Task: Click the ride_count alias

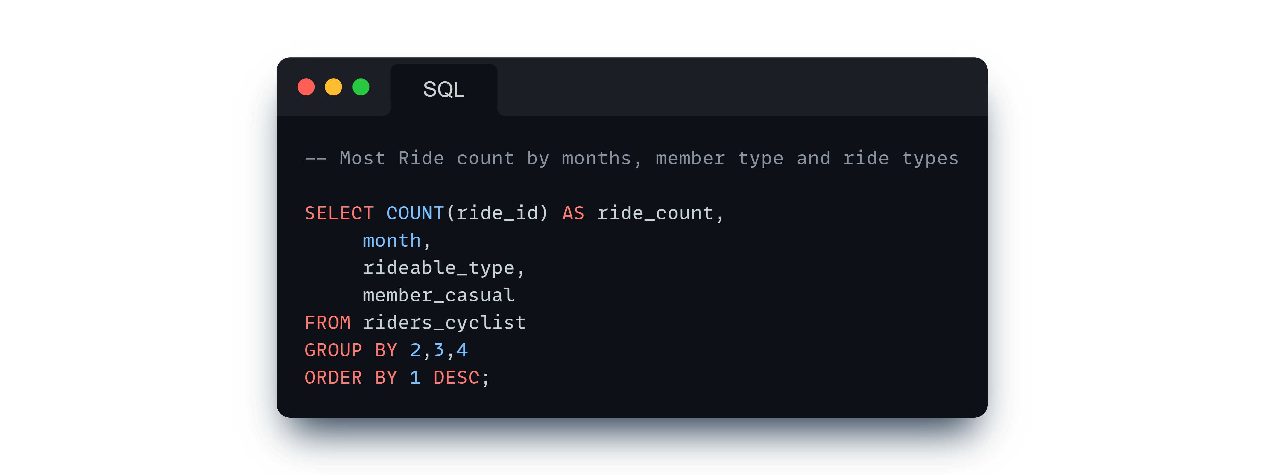Action: pos(655,213)
